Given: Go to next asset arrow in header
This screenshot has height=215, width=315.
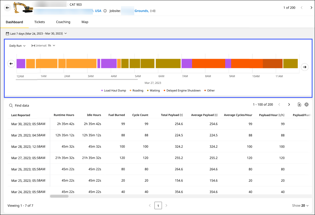Looking at the screenshot, I should [x=311, y=8].
